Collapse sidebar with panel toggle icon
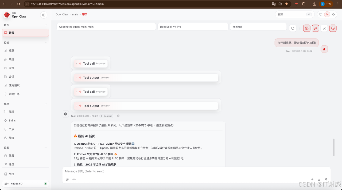Screen dimensions: 342x190 click(44, 15)
